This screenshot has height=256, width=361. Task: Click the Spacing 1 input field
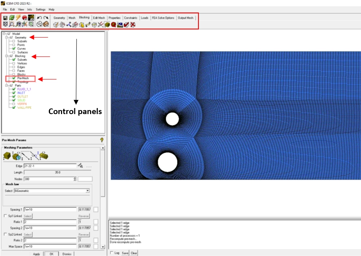point(50,210)
